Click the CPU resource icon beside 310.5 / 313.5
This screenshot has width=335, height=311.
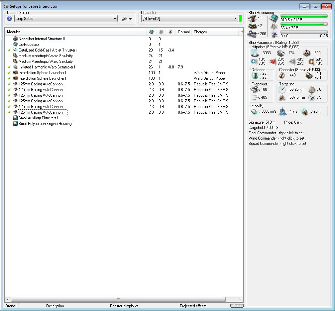[x=274, y=18]
